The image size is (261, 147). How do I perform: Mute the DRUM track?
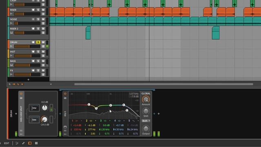pos(43,42)
